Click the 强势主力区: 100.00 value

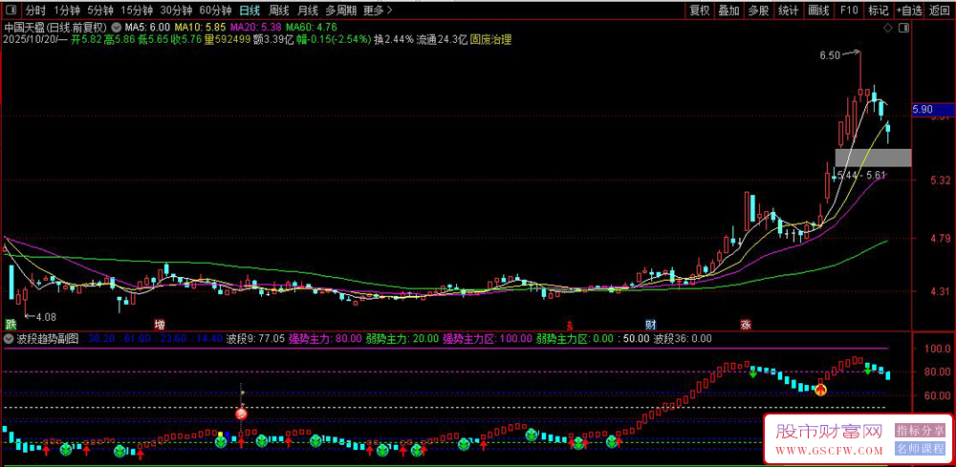(487, 338)
